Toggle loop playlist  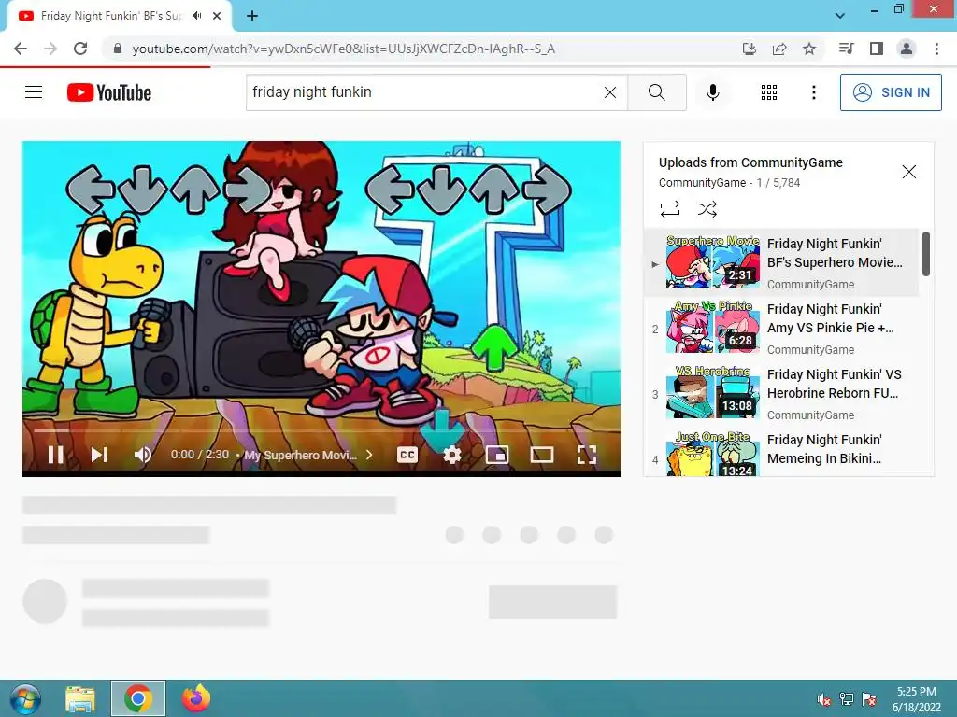point(669,209)
